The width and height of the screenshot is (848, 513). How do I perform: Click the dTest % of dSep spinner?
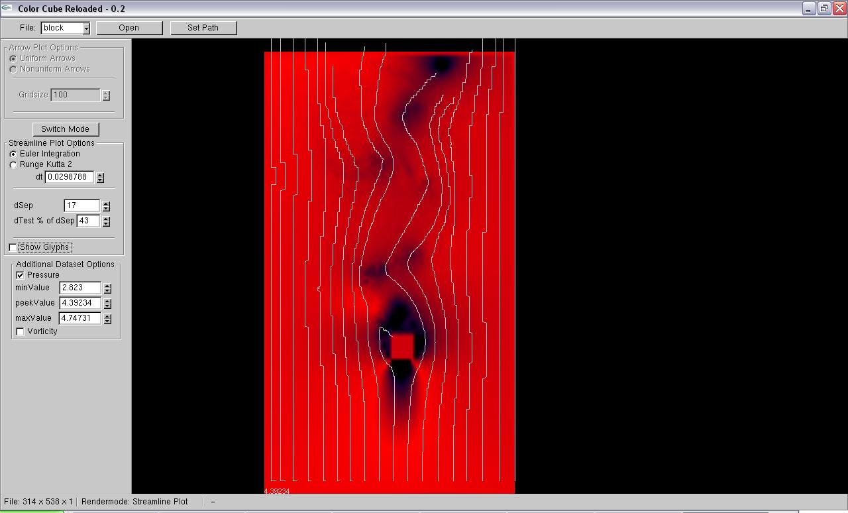106,221
